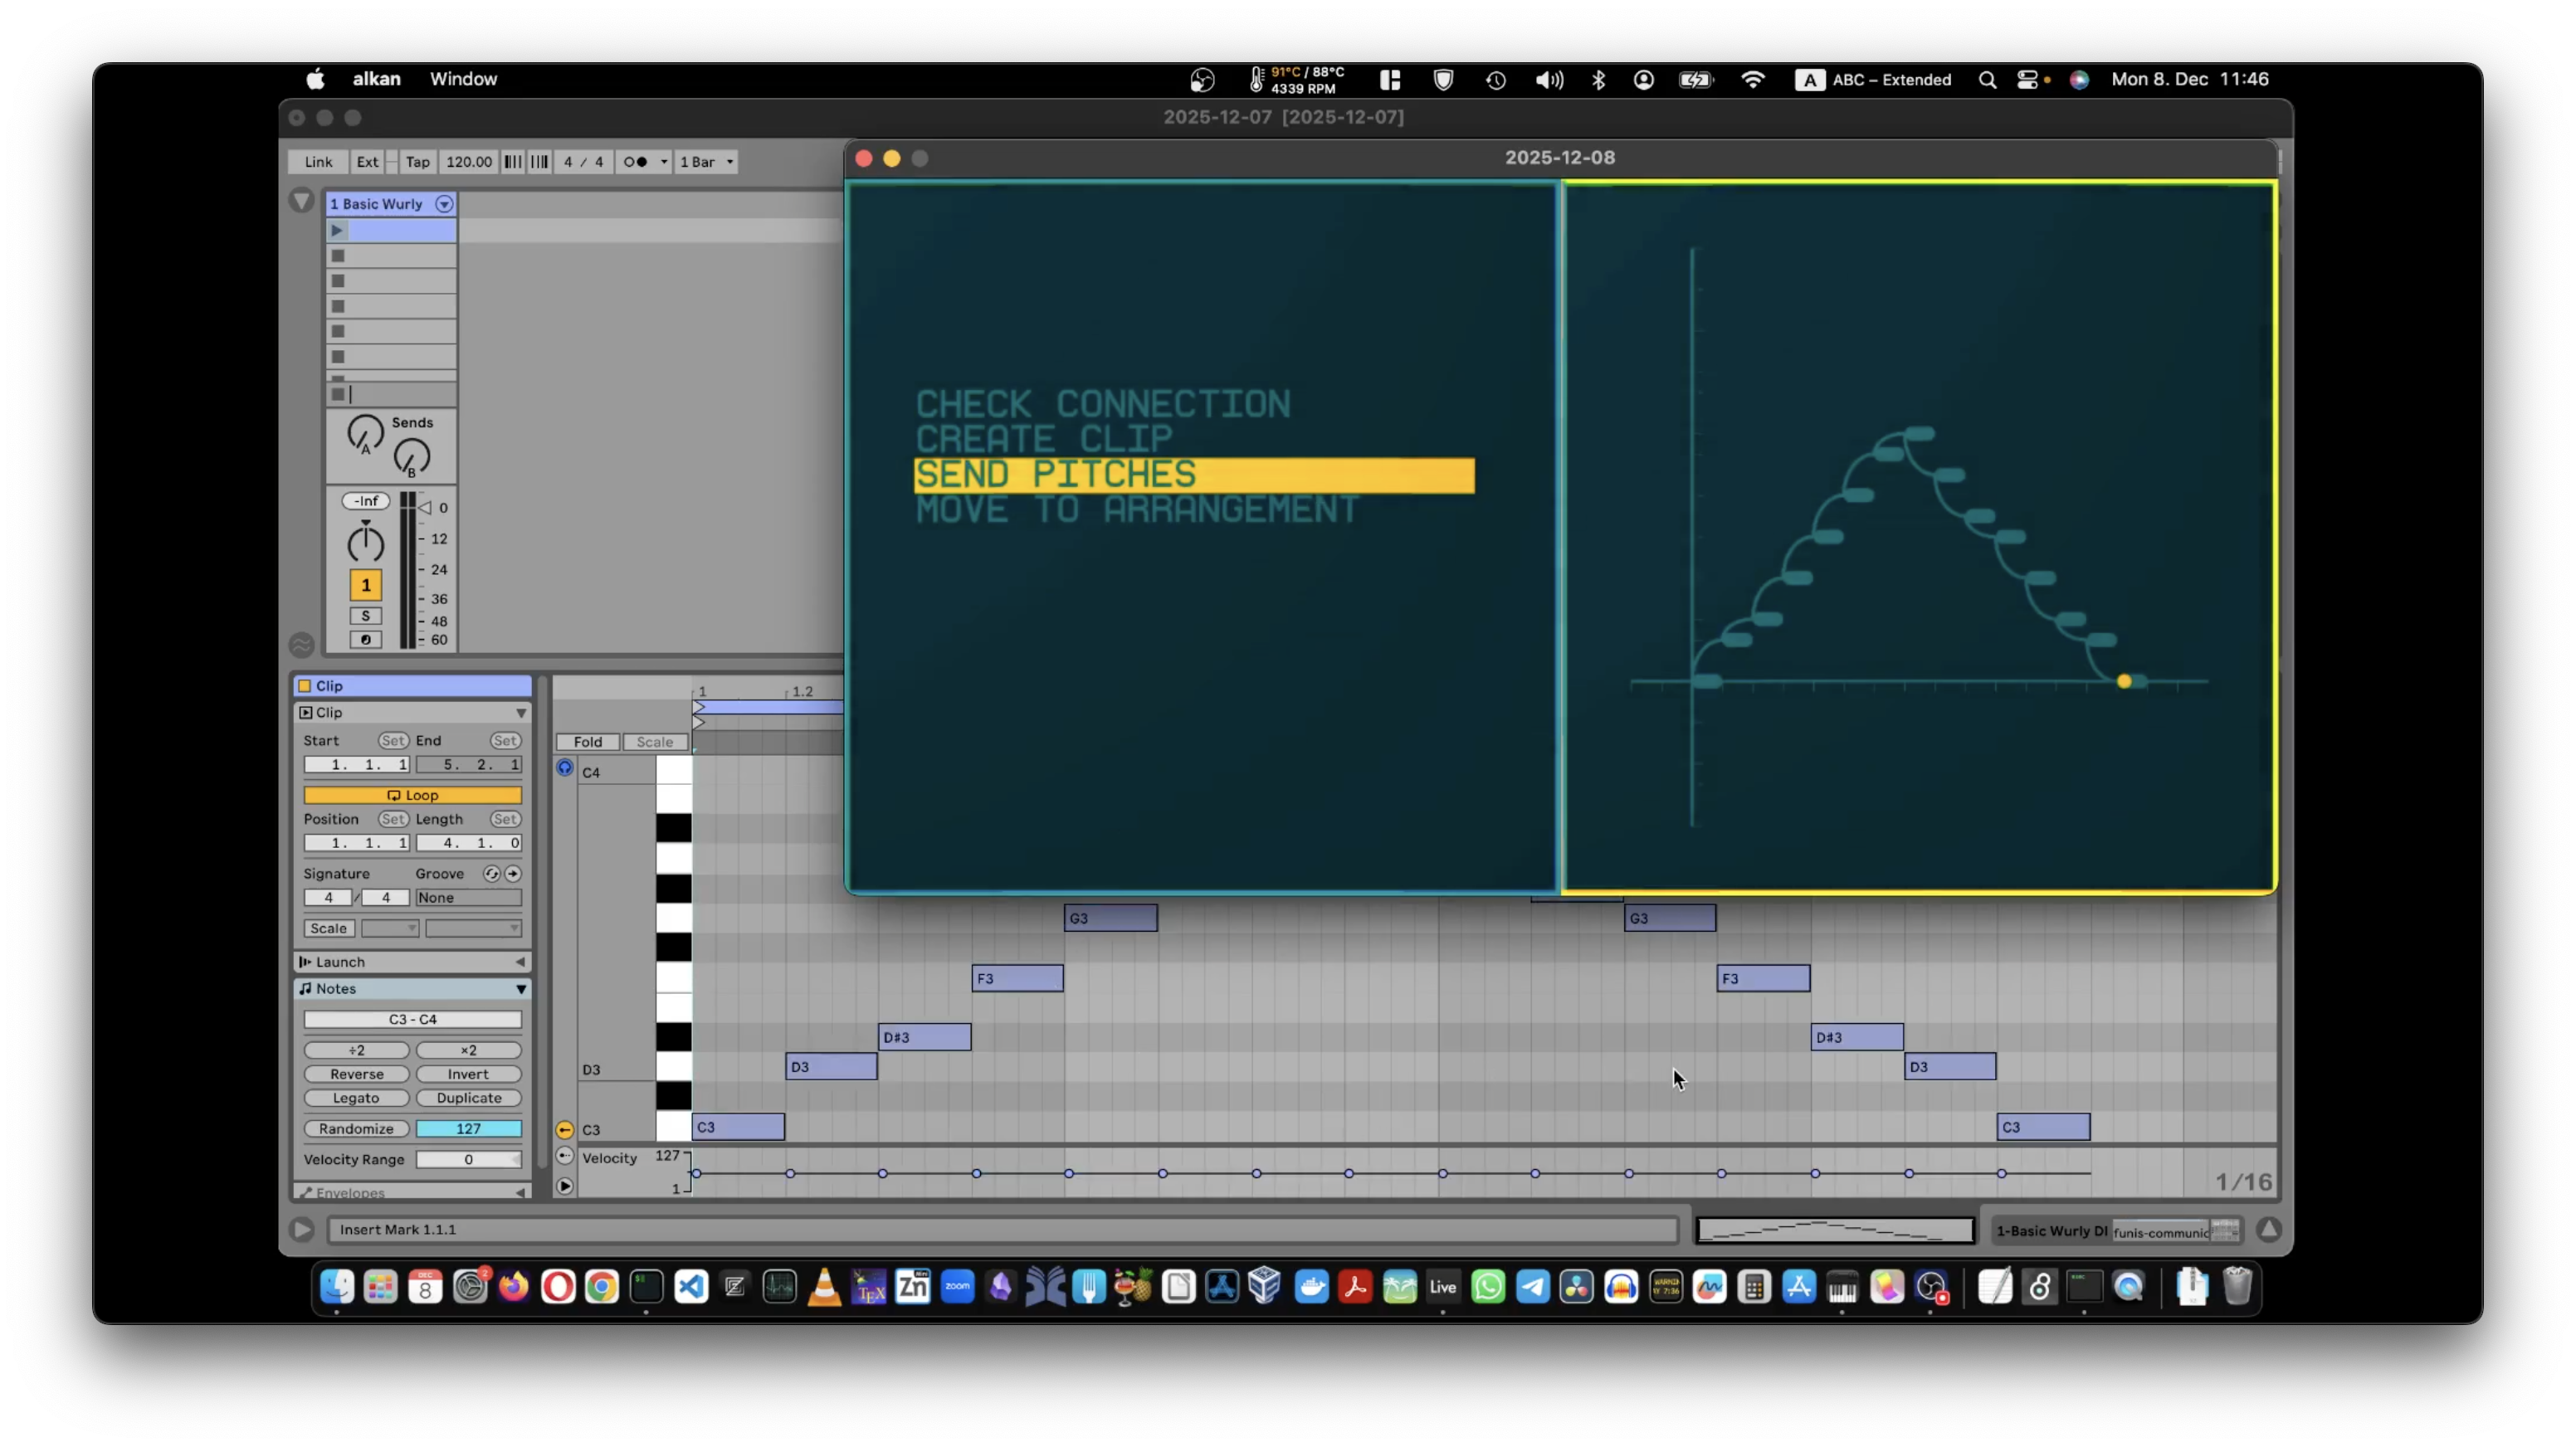Image resolution: width=2576 pixels, height=1447 pixels.
Task: Click the Duplicate notes button
Action: pos(468,1098)
